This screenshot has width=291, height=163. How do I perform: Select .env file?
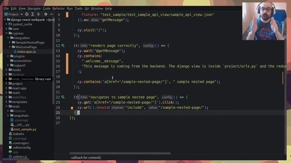(x=15, y=152)
